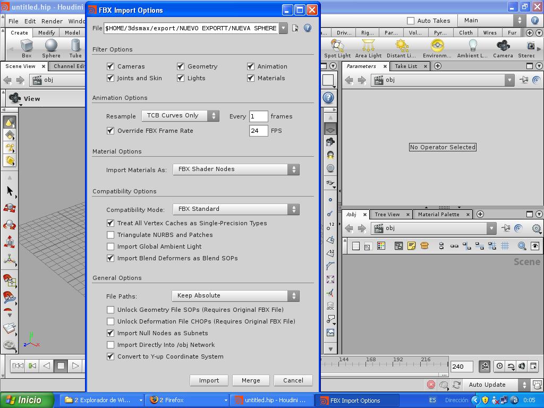Click the Every frames value field
The width and height of the screenshot is (544, 408).
(259, 116)
